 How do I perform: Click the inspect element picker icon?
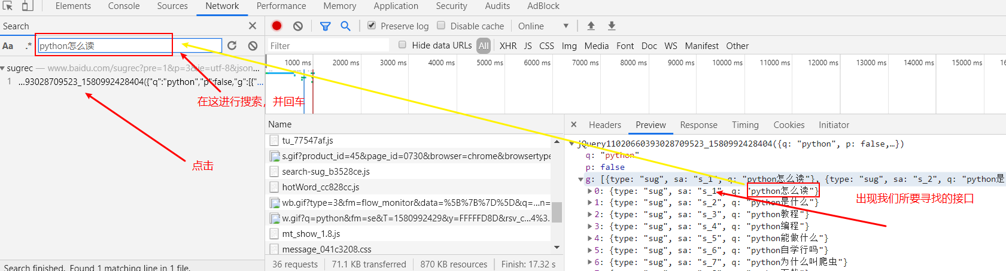tap(8, 6)
